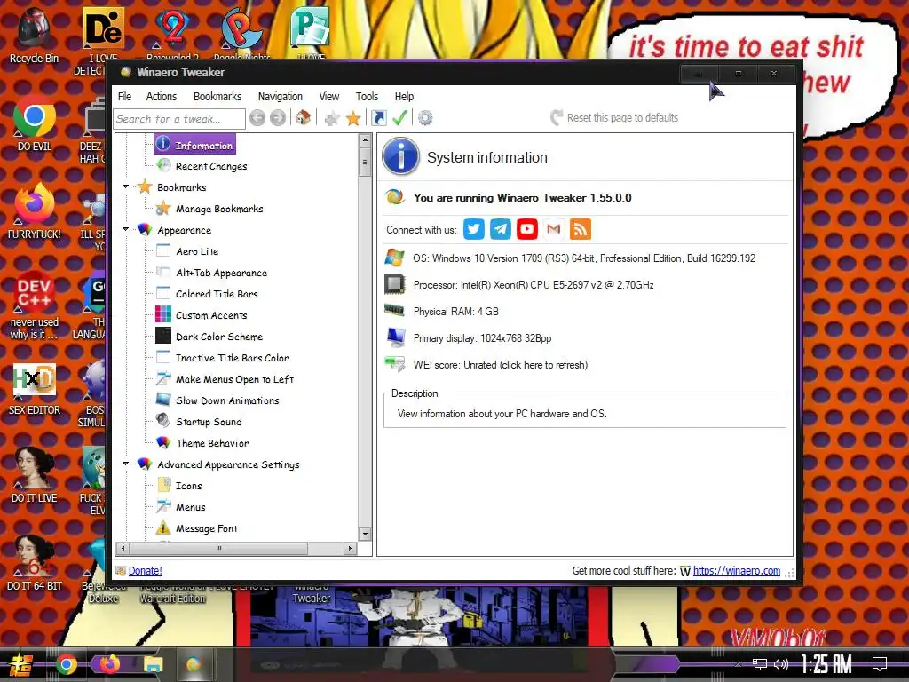Image resolution: width=909 pixels, height=682 pixels.
Task: Click the Start button in taskbar
Action: [x=20, y=665]
